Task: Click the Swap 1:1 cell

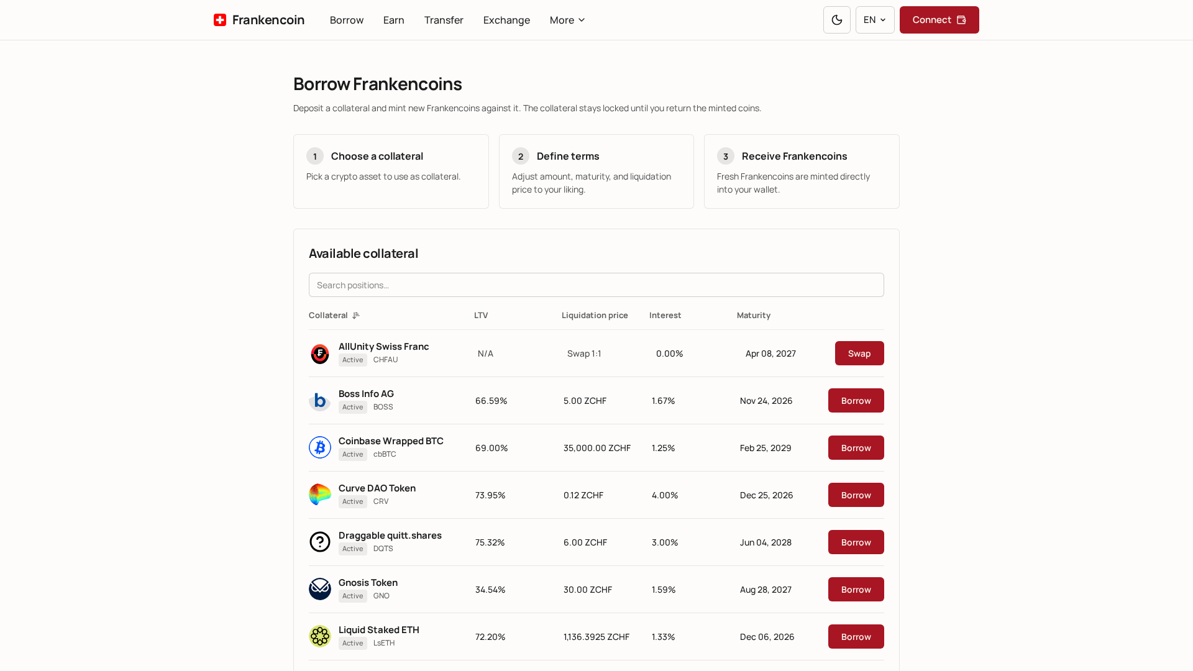Action: coord(584,354)
